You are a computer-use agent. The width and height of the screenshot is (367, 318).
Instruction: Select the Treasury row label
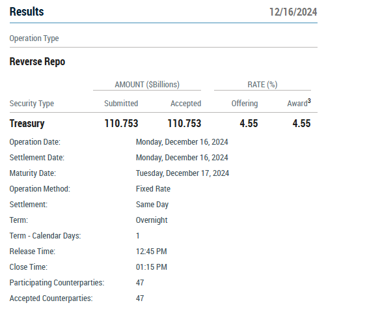coord(27,124)
